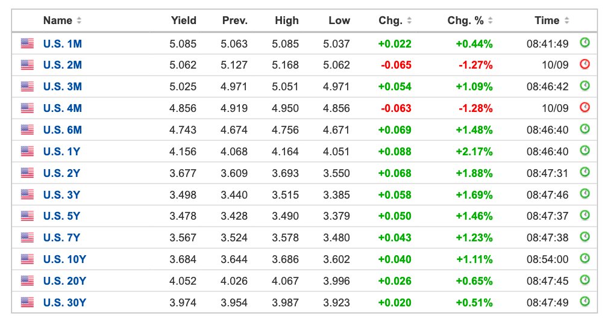The height and width of the screenshot is (319, 611).
Task: Select the 08:54:00 time value
Action: tap(548, 259)
